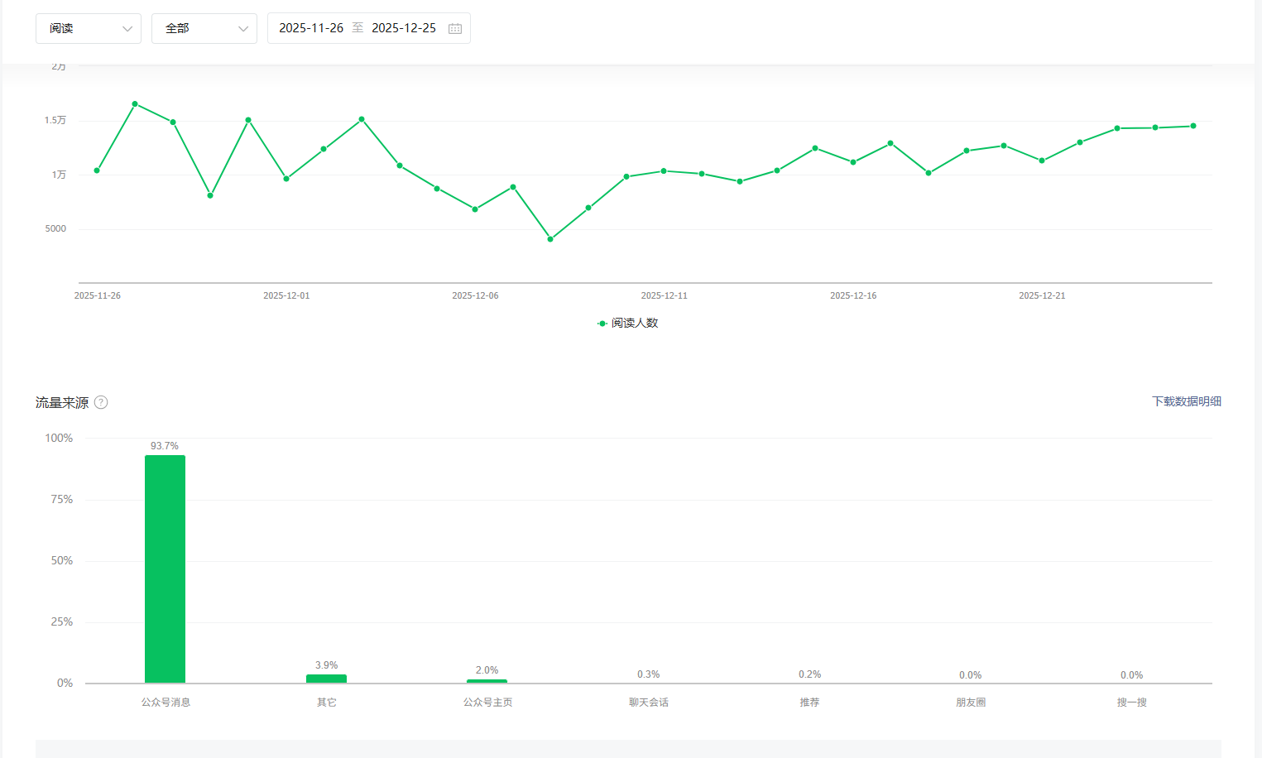This screenshot has height=758, width=1262.
Task: Download data via 下载数据明细 link
Action: point(1186,401)
